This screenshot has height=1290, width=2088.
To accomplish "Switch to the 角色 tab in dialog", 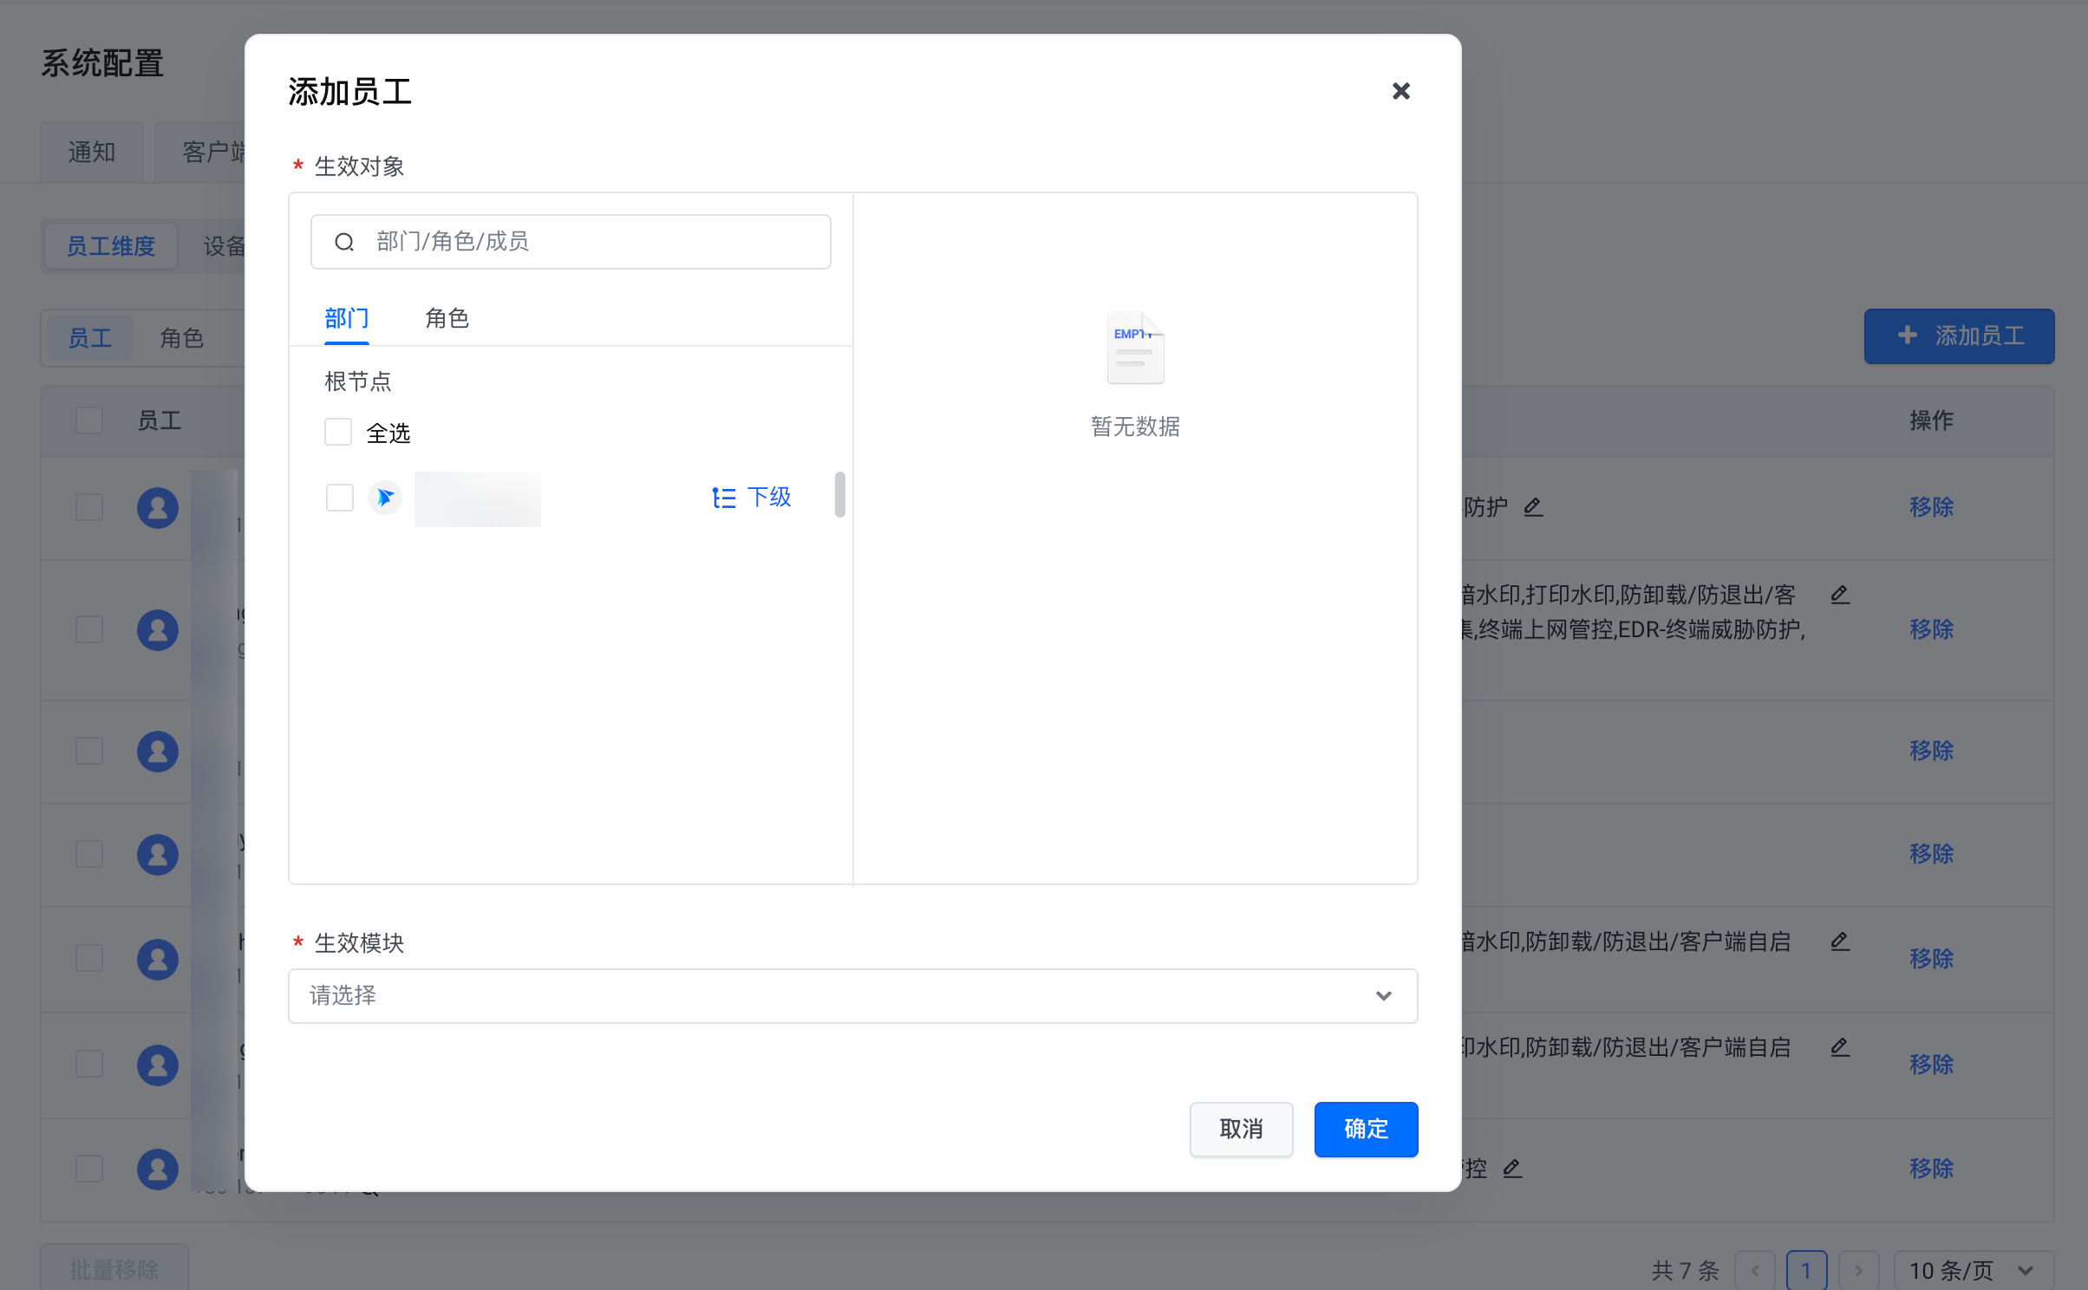I will (447, 318).
